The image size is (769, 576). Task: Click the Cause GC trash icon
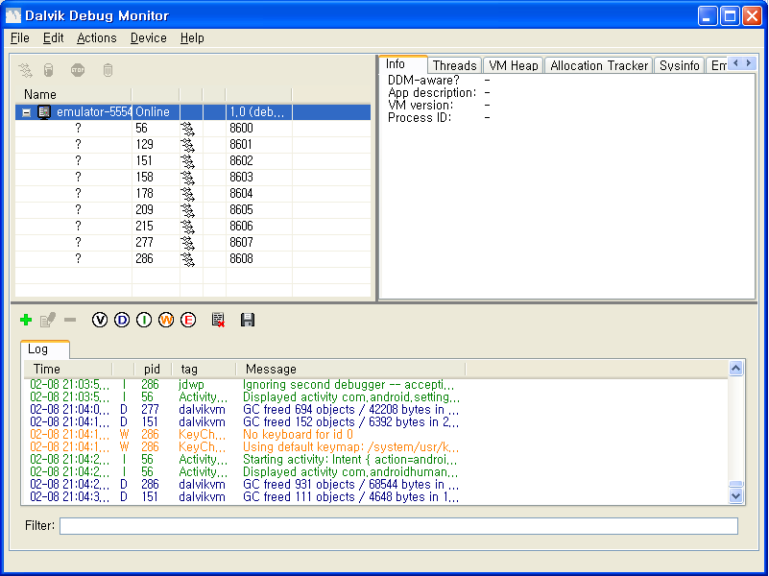[x=108, y=70]
